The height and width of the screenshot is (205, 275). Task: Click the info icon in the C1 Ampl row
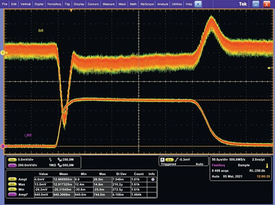coord(152,179)
